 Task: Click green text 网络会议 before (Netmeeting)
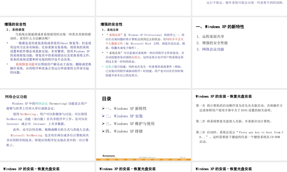pos(41,103)
